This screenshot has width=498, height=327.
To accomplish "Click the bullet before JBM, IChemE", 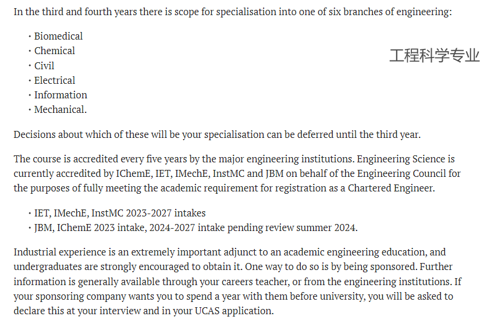I will (30, 228).
